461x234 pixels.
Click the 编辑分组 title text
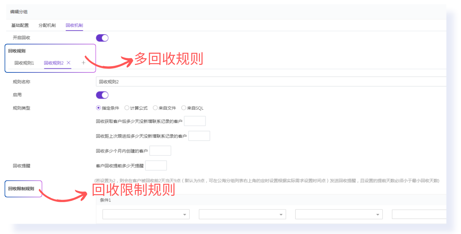(x=19, y=12)
